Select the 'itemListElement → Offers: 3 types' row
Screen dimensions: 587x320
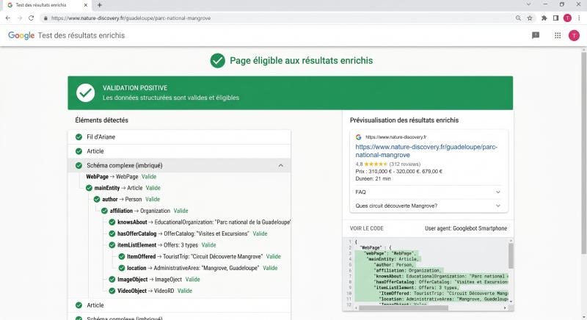[162, 245]
